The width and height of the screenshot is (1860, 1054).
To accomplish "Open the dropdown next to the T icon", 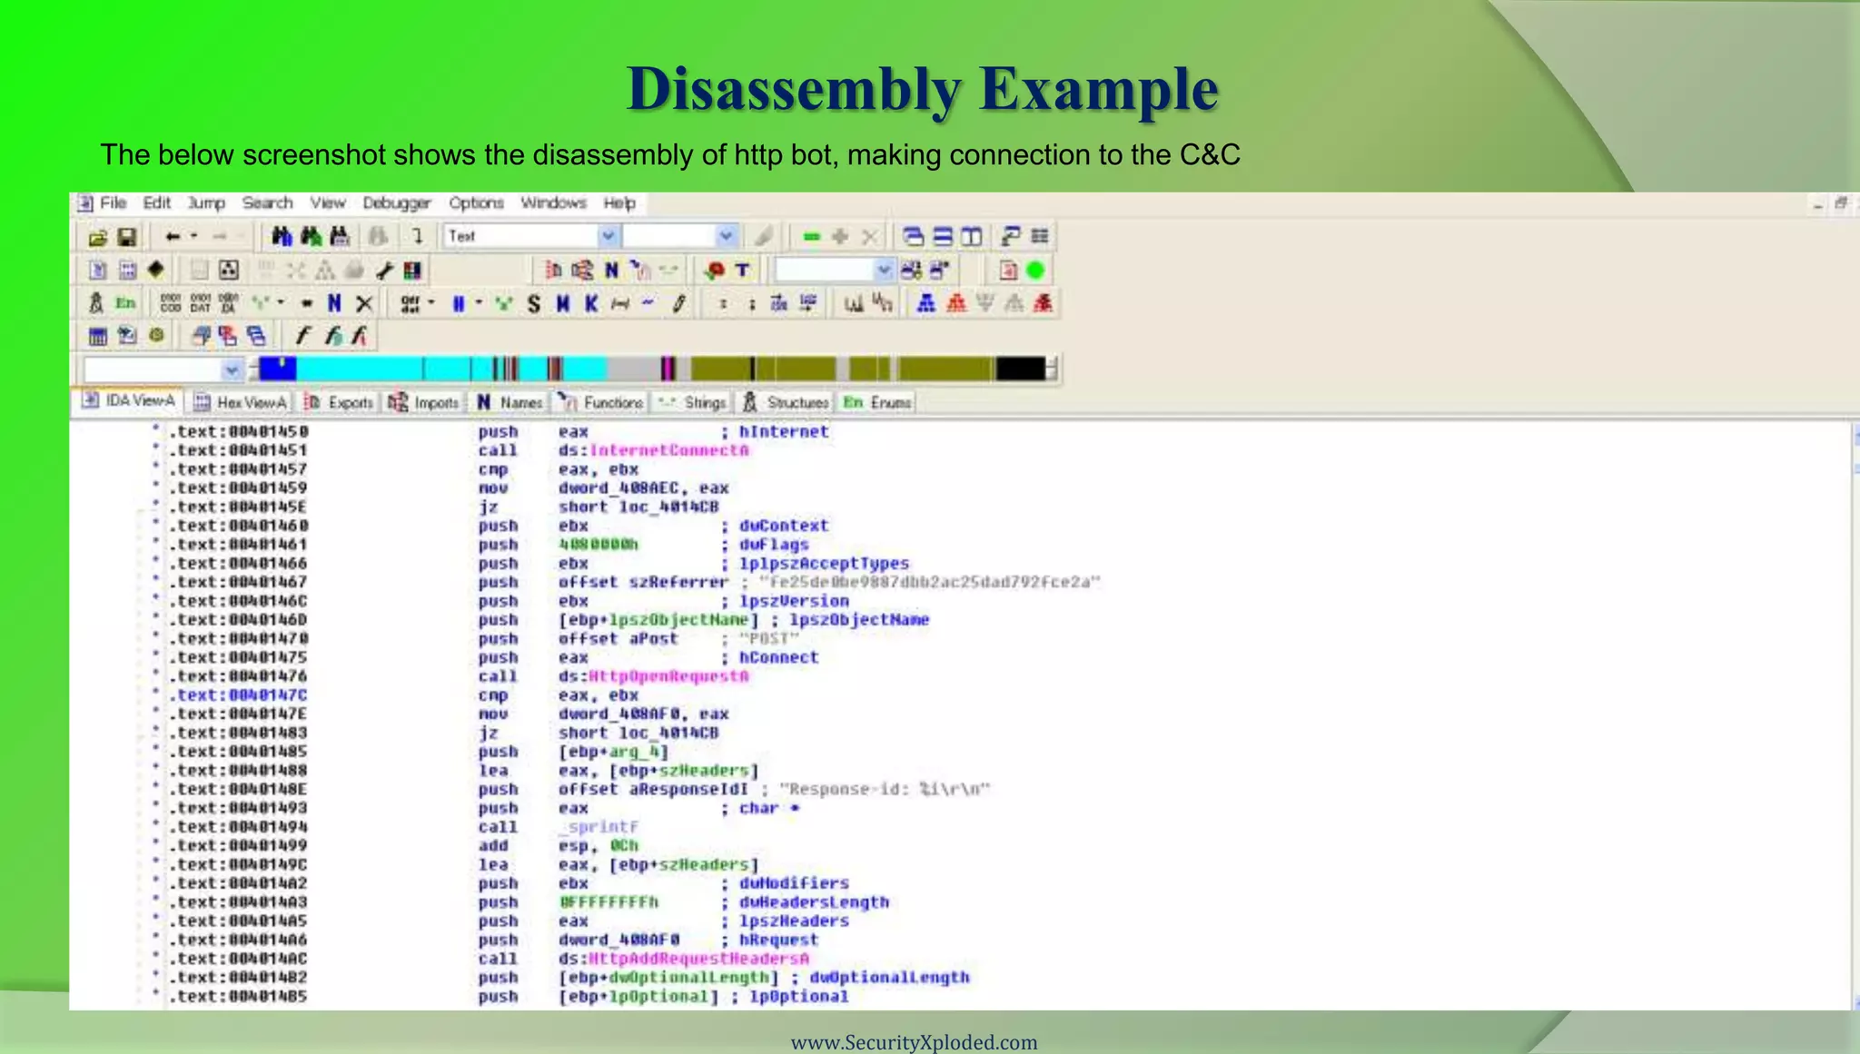I will [x=883, y=270].
